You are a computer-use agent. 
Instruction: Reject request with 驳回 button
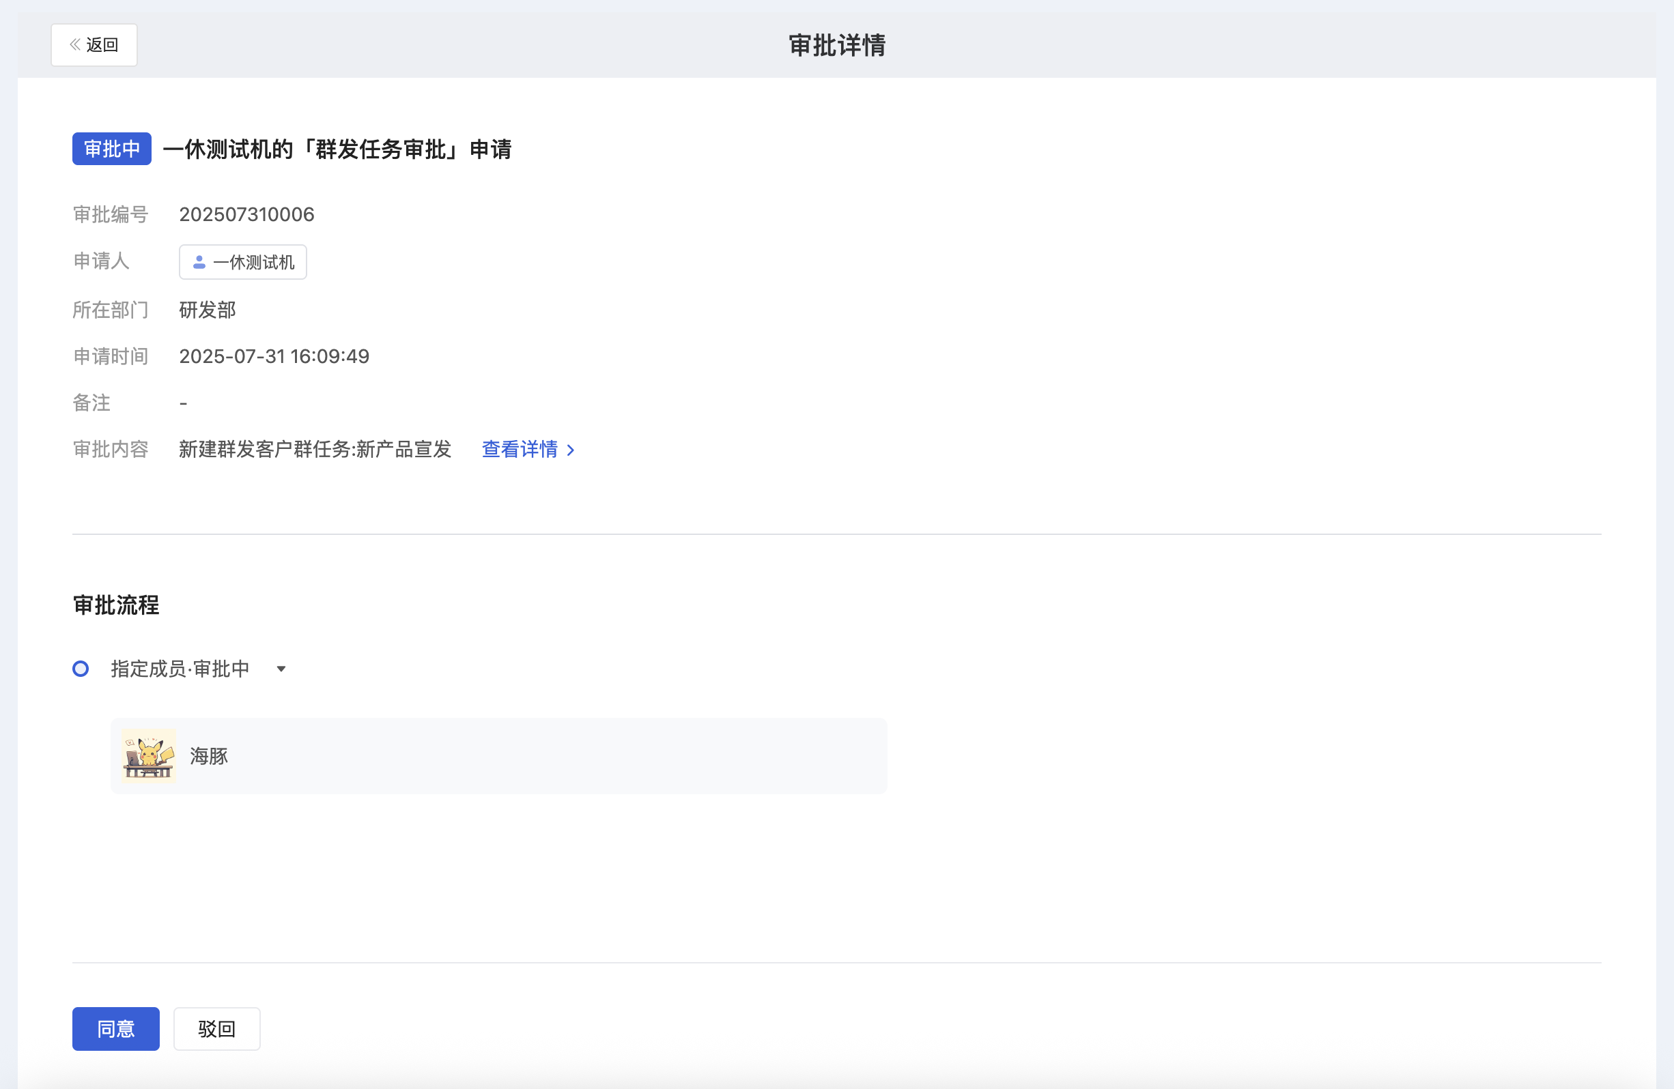[x=216, y=1029]
